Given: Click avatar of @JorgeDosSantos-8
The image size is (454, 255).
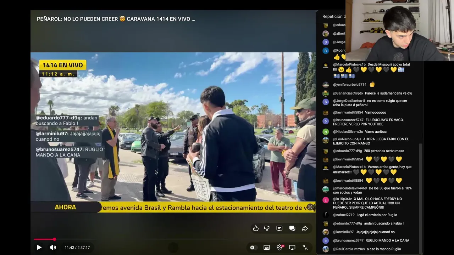Looking at the screenshot, I should tap(326, 102).
